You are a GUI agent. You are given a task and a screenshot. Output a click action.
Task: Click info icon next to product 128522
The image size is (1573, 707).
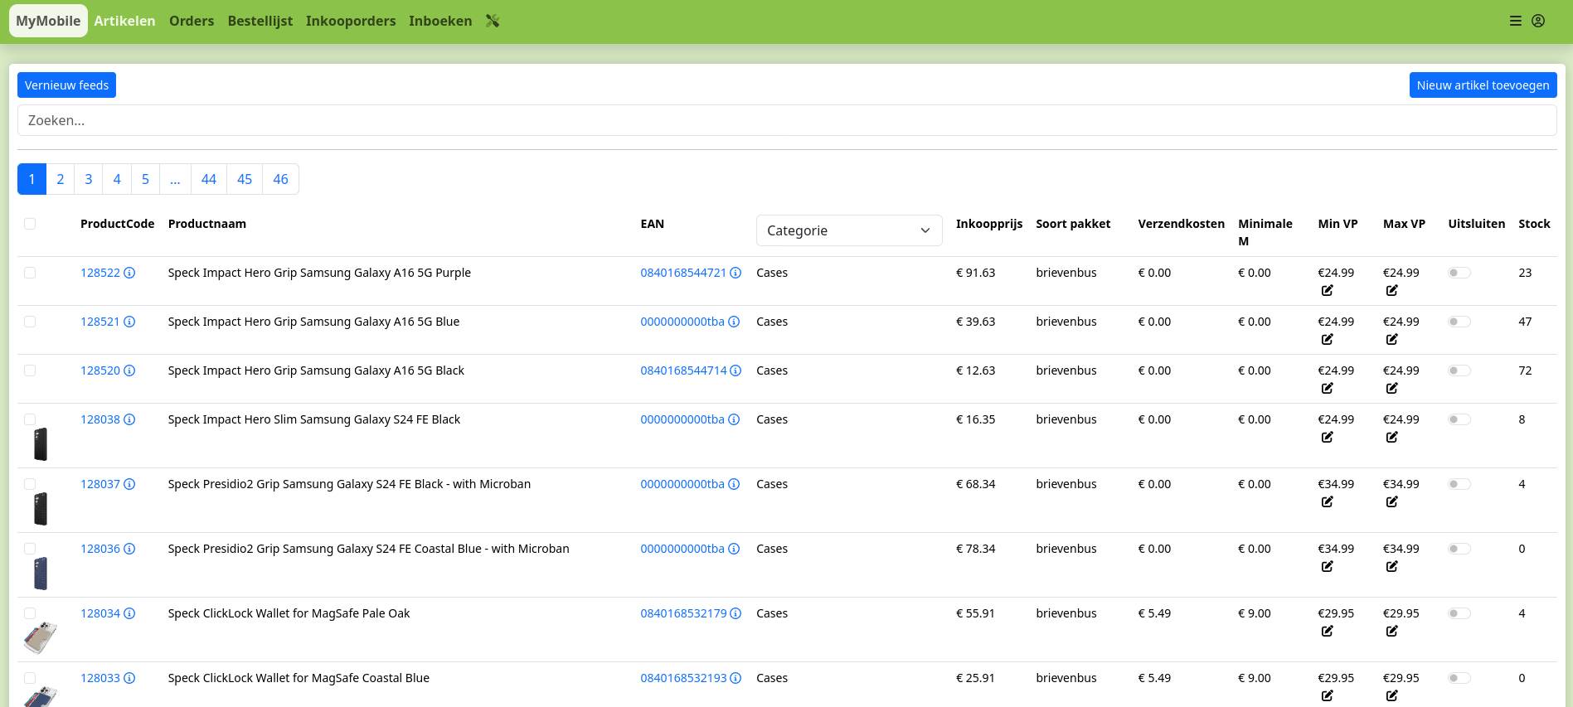(129, 273)
